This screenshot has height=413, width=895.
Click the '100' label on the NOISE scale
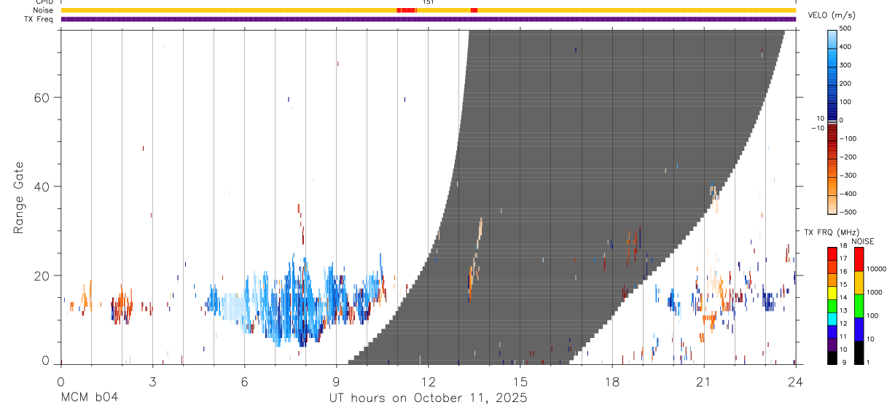click(873, 315)
